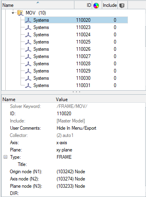Select Systems row with ID 110028
This screenshot has height=197, width=146.
76,64
